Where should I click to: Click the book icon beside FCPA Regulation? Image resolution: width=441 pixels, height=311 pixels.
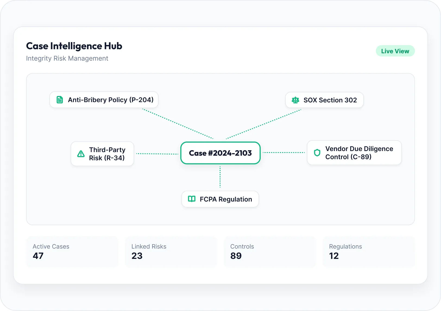tap(192, 199)
